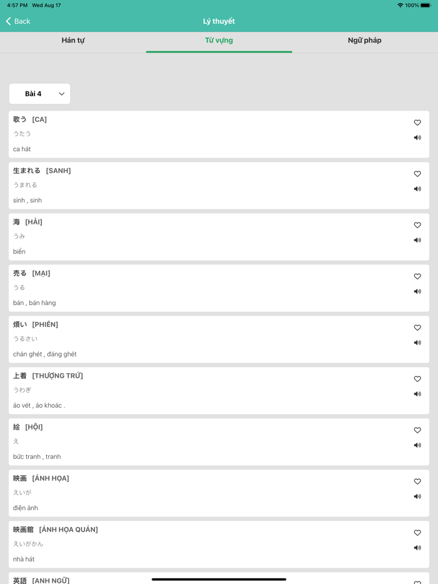Play the sound for 売る
The image size is (438, 584).
pos(417,291)
